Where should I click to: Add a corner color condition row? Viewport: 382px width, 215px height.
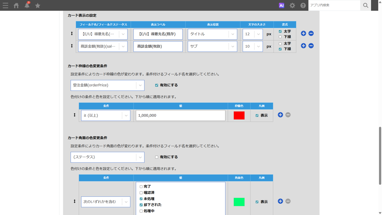(x=280, y=201)
